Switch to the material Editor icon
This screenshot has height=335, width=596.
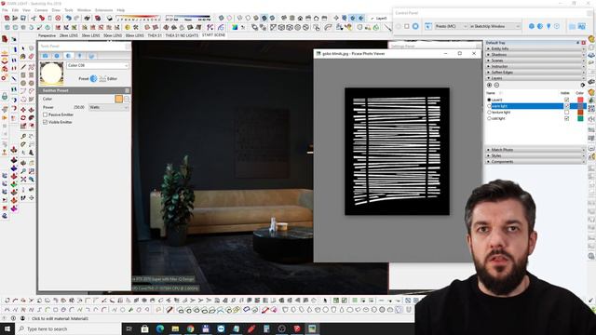(102, 78)
